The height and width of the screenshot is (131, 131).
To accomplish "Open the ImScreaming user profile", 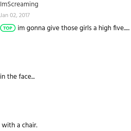I will (19, 4).
